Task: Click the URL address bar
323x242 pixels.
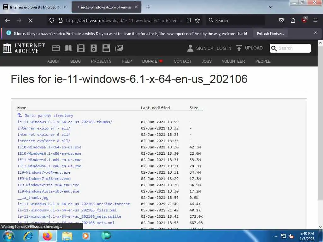Action: [x=124, y=20]
